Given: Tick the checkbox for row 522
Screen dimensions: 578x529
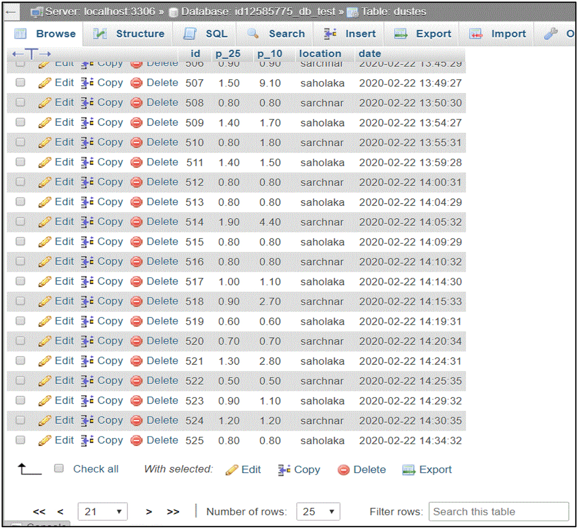Looking at the screenshot, I should pyautogui.click(x=20, y=380).
